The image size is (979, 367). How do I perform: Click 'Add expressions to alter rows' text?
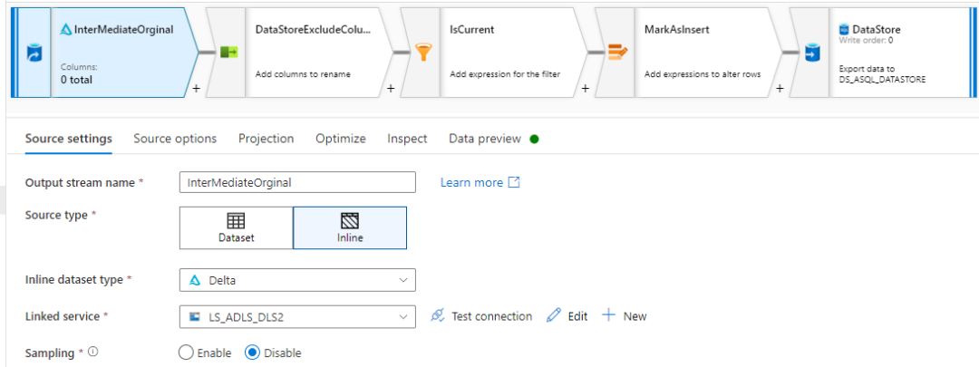pos(703,74)
